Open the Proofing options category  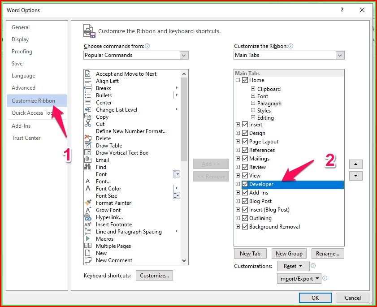(x=22, y=52)
